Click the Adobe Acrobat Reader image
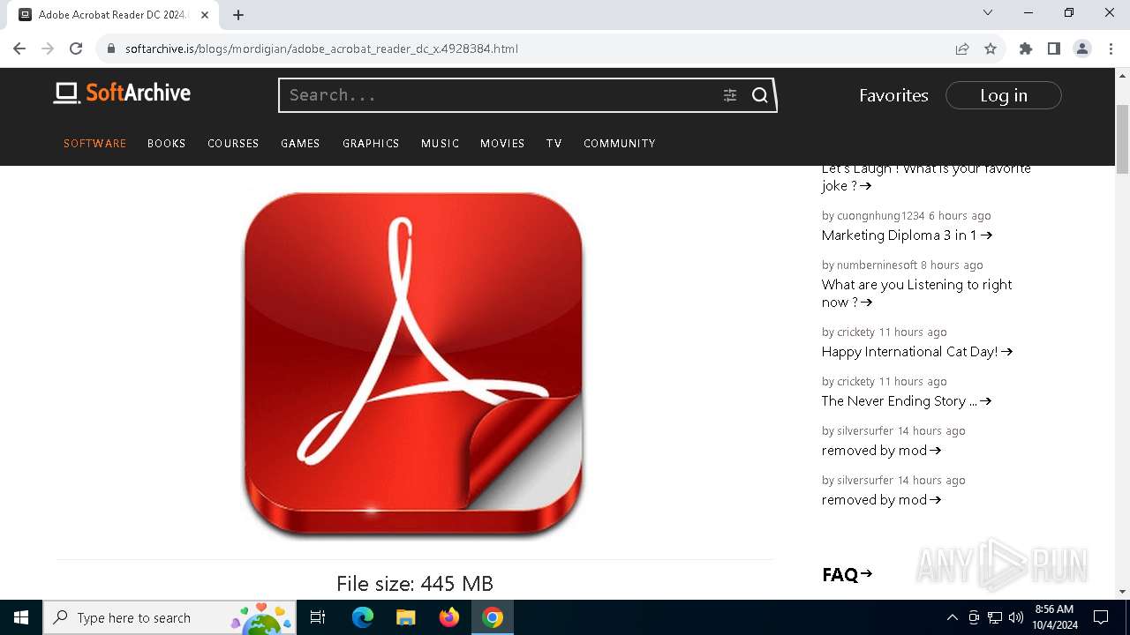This screenshot has height=635, width=1130. tap(413, 364)
